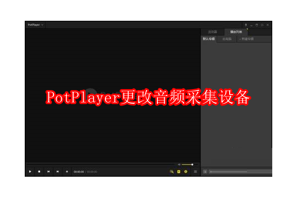
Task: Click the + 新建专辑 new album tab
Action: tap(247, 39)
